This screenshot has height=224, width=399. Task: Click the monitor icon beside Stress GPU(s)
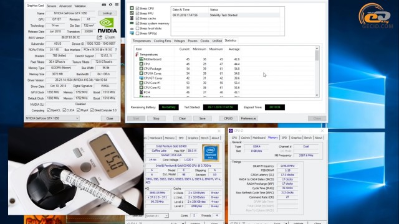(x=132, y=33)
